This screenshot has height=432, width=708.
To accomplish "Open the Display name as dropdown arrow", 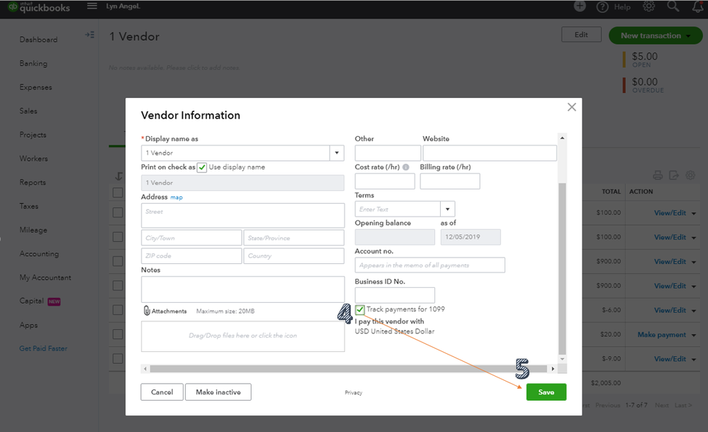I will [x=337, y=153].
